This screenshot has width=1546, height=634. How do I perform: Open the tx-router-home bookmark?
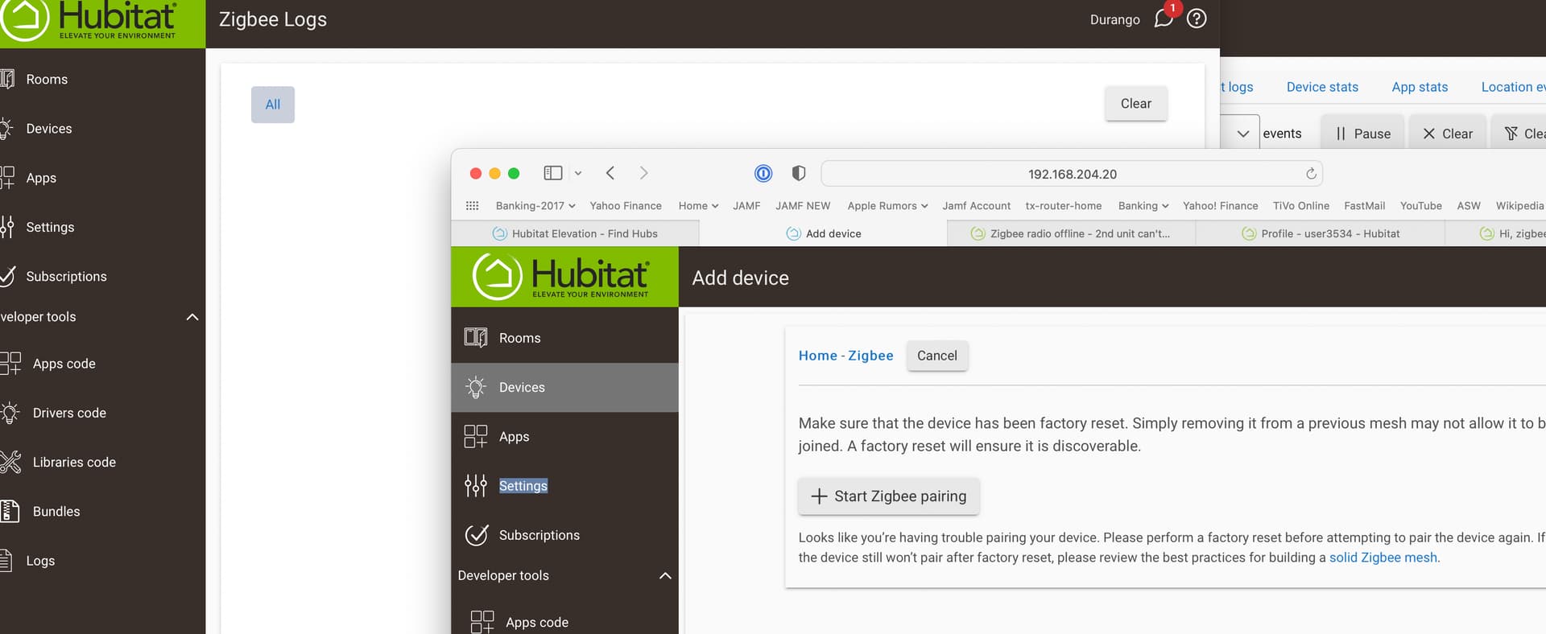coord(1064,206)
